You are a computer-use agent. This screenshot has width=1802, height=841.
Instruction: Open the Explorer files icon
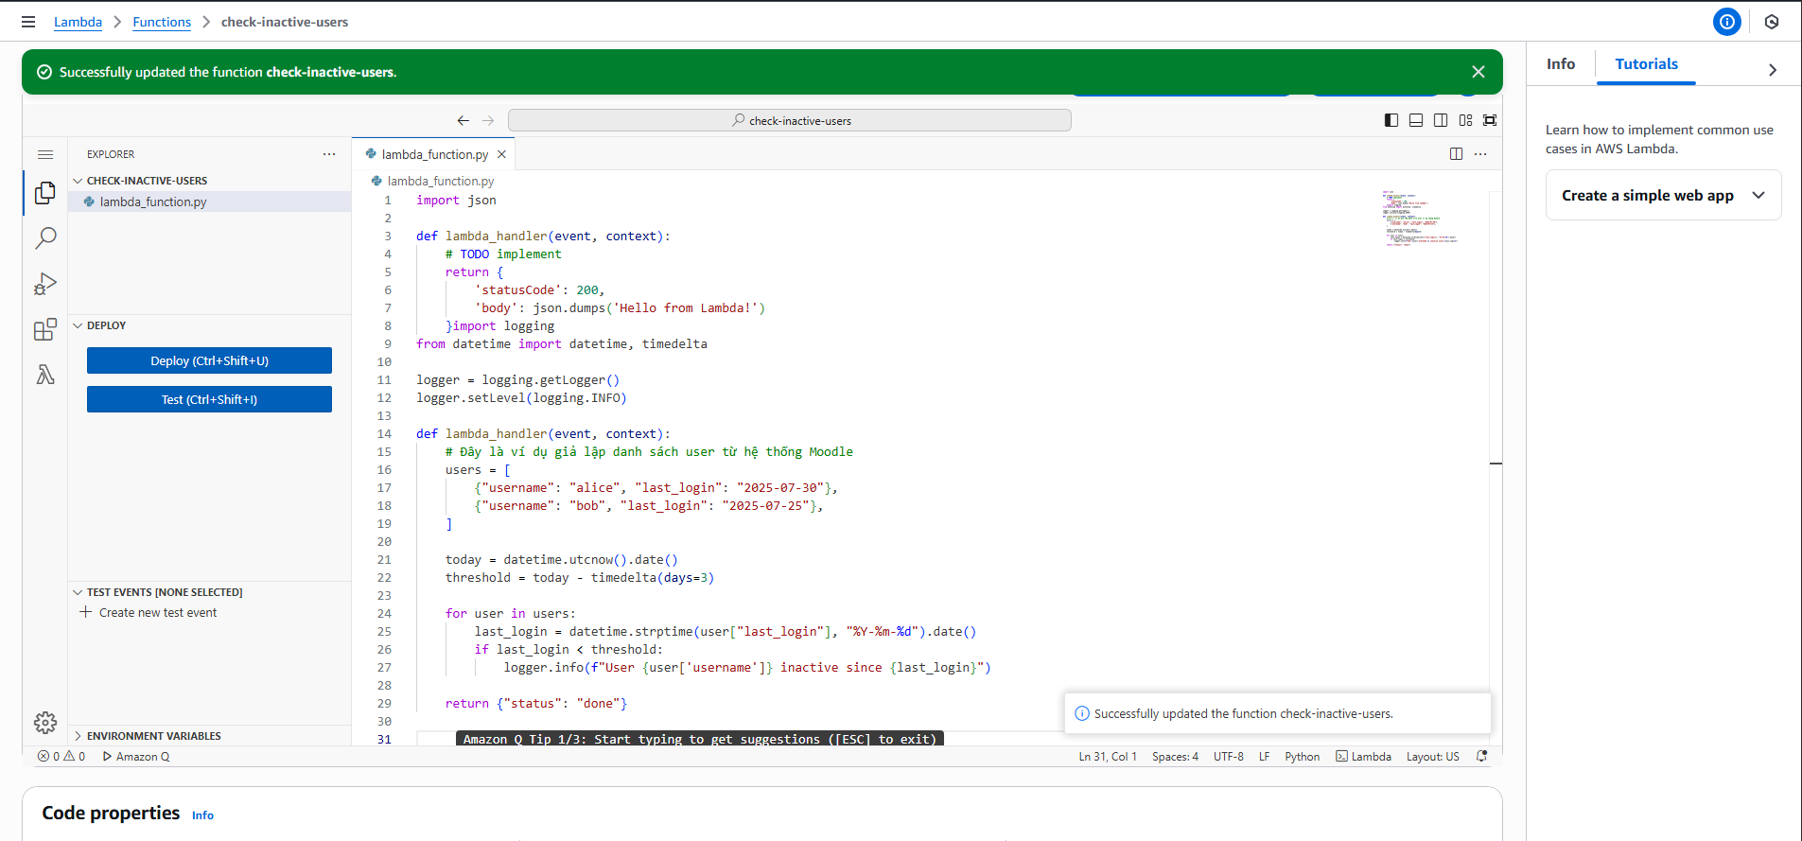click(45, 193)
